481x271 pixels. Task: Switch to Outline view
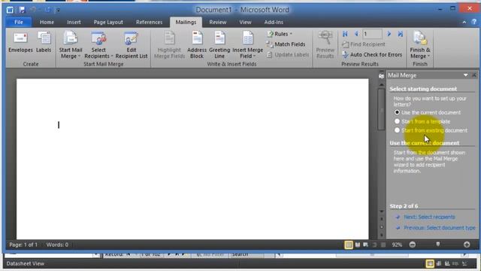pyautogui.click(x=374, y=245)
